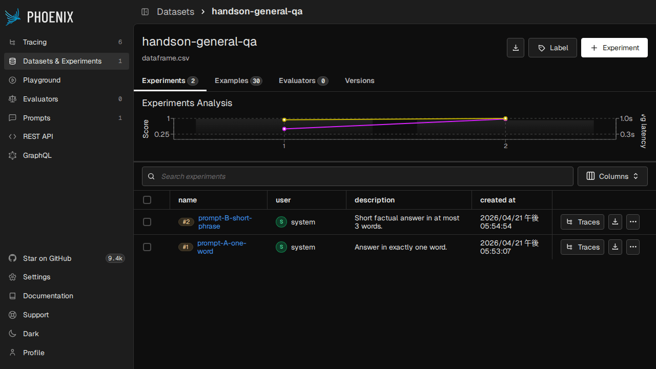Download the prompt-A-one-word experiment

coord(615,247)
